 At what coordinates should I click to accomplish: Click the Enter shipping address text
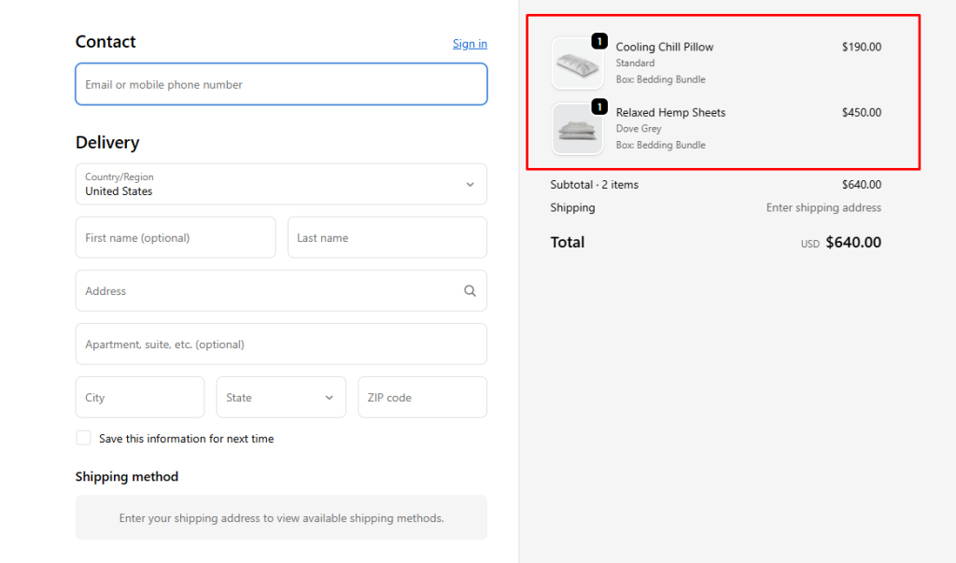[x=822, y=207]
